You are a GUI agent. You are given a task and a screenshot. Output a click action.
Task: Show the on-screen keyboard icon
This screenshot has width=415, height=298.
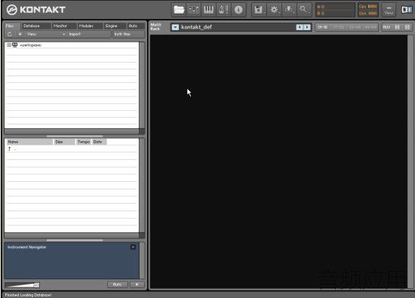click(208, 10)
